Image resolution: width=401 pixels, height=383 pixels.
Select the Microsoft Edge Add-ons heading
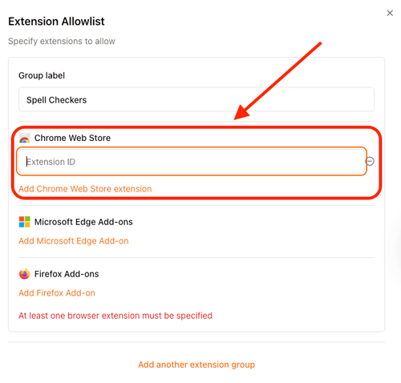(83, 222)
